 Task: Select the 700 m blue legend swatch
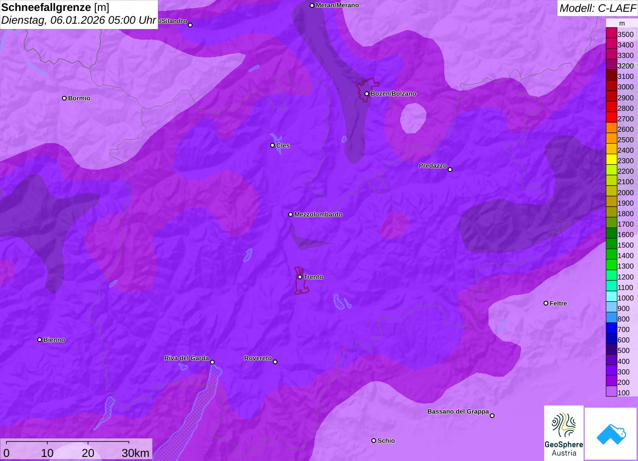pyautogui.click(x=612, y=328)
